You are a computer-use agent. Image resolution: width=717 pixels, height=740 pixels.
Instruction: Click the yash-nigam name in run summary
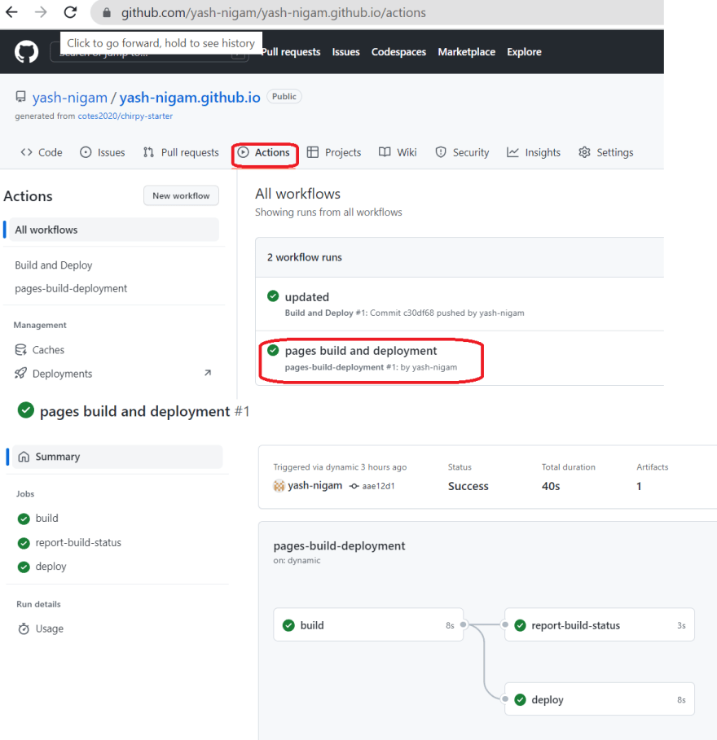click(315, 485)
